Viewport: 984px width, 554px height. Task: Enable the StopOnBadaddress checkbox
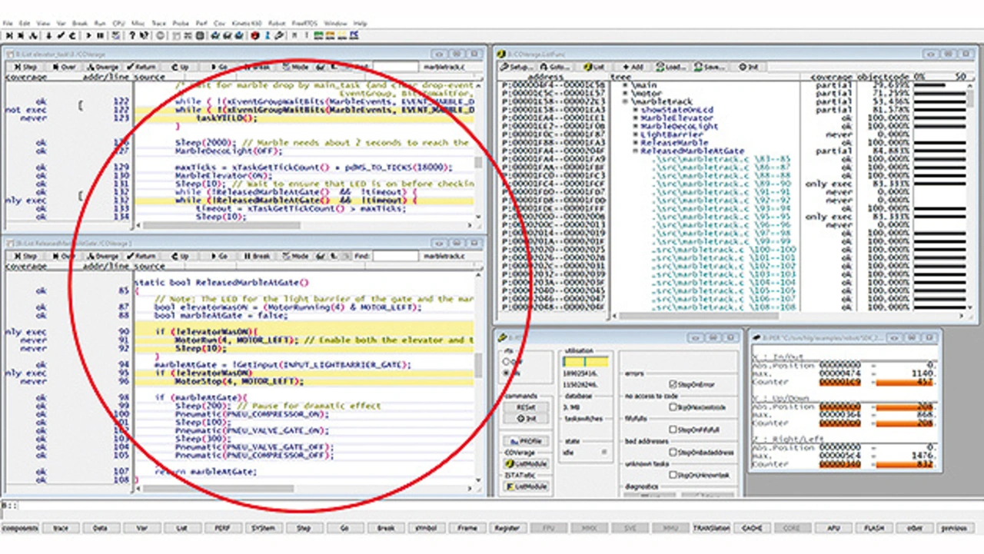[673, 453]
